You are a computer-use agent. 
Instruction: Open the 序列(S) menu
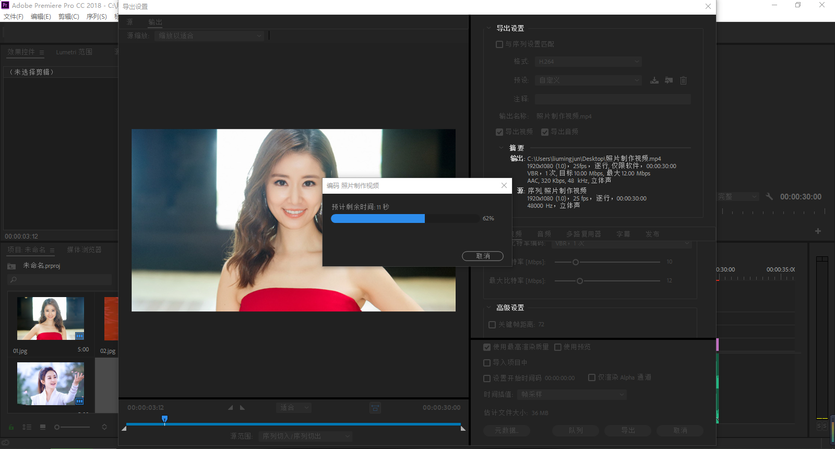(x=97, y=17)
